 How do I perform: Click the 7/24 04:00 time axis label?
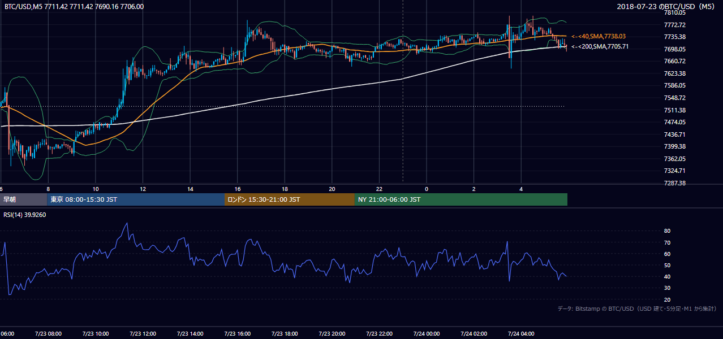521,333
